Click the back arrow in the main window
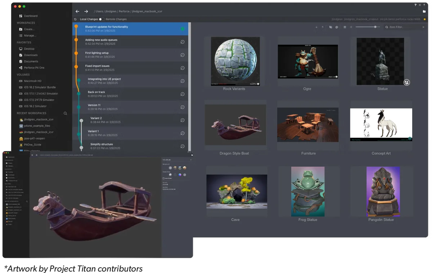 77,11
